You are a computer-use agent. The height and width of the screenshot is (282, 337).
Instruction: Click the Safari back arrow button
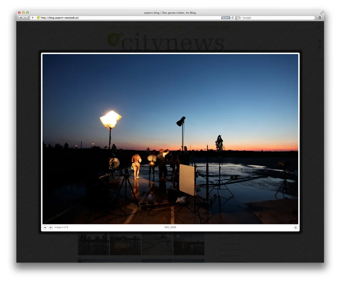tap(21, 18)
